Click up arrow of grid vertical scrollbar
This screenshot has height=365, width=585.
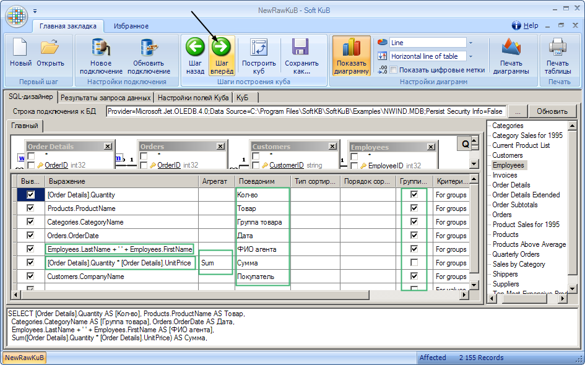[474, 179]
